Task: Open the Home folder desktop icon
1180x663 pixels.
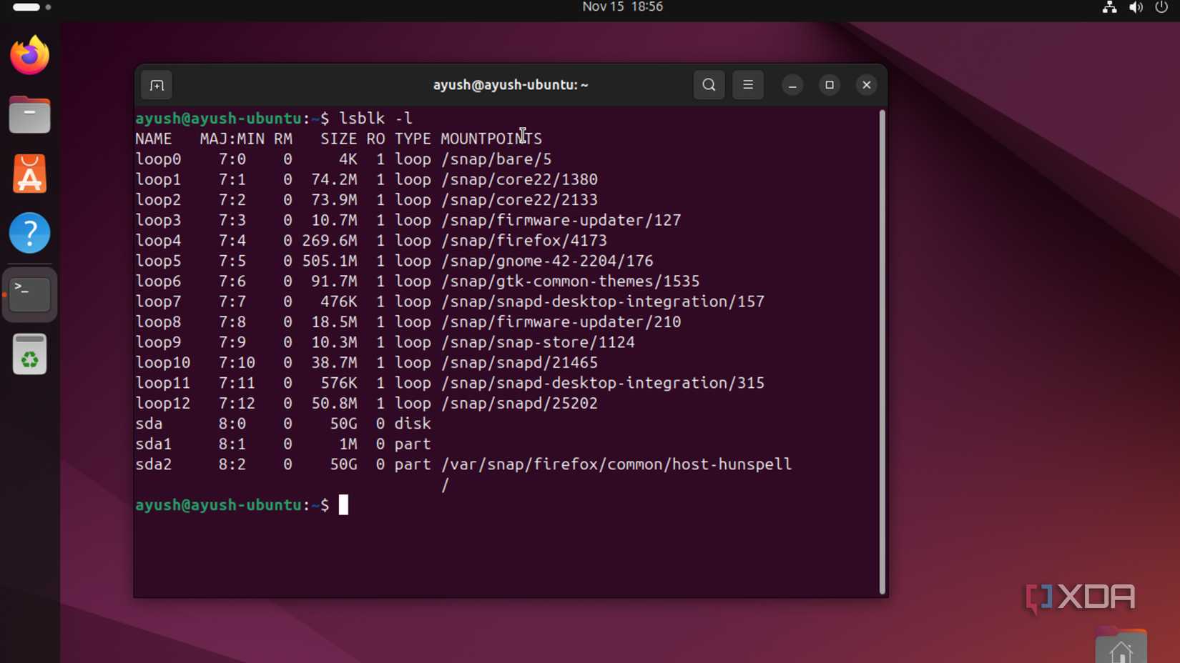Action: pos(1121,647)
